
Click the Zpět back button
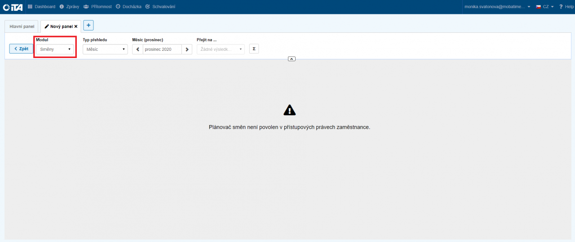click(x=21, y=49)
